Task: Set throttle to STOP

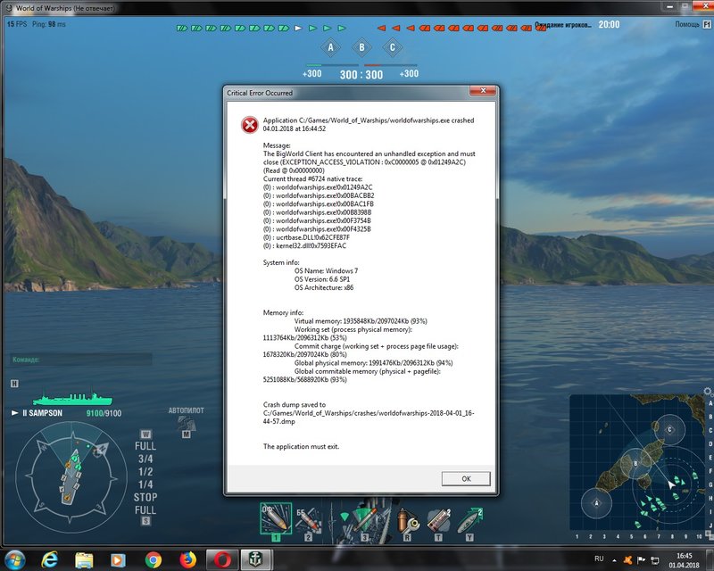Action: pos(145,496)
